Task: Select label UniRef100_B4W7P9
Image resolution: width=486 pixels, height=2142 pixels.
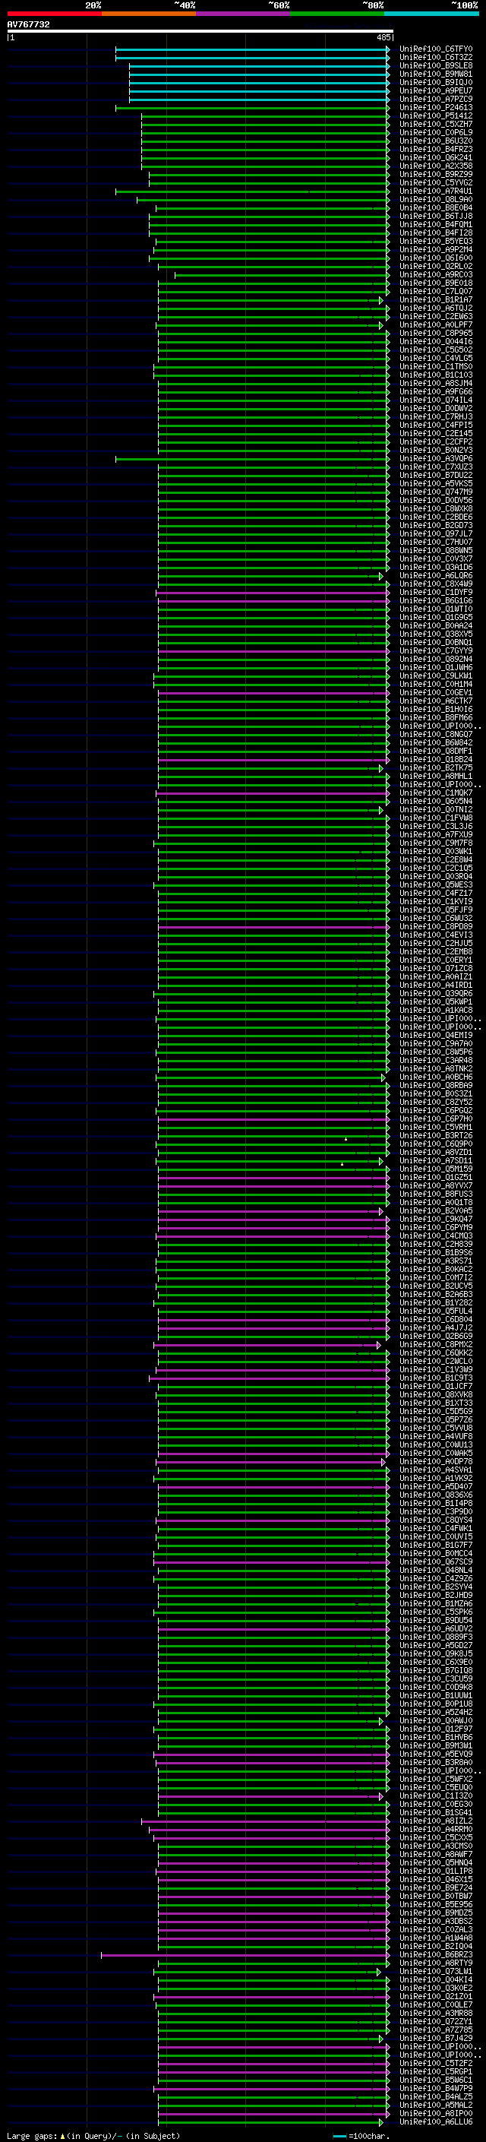Action: click(x=435, y=2089)
